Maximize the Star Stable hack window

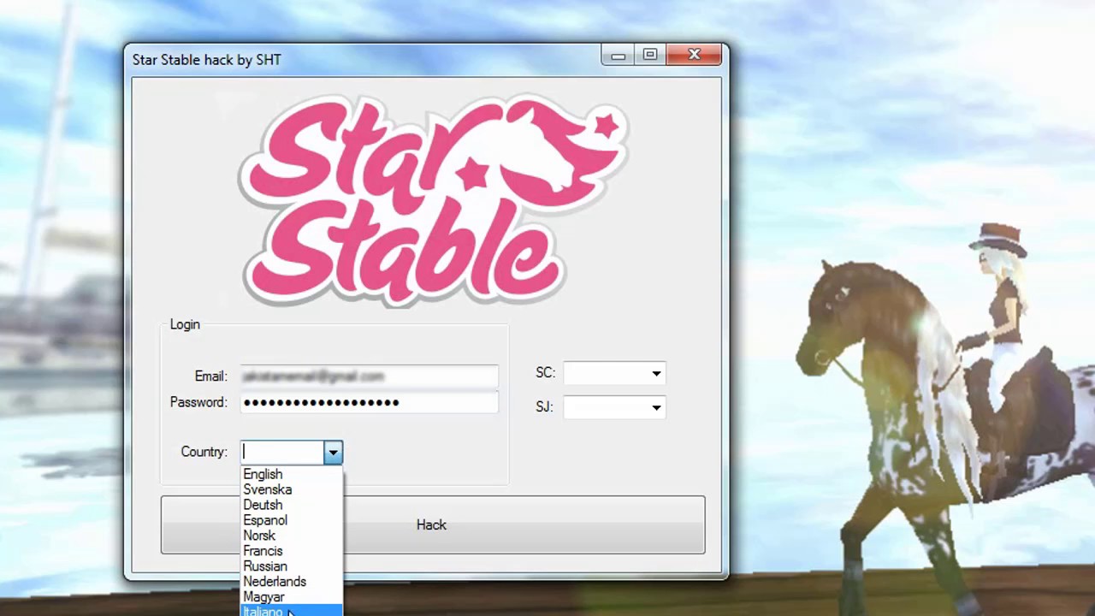[x=649, y=56]
